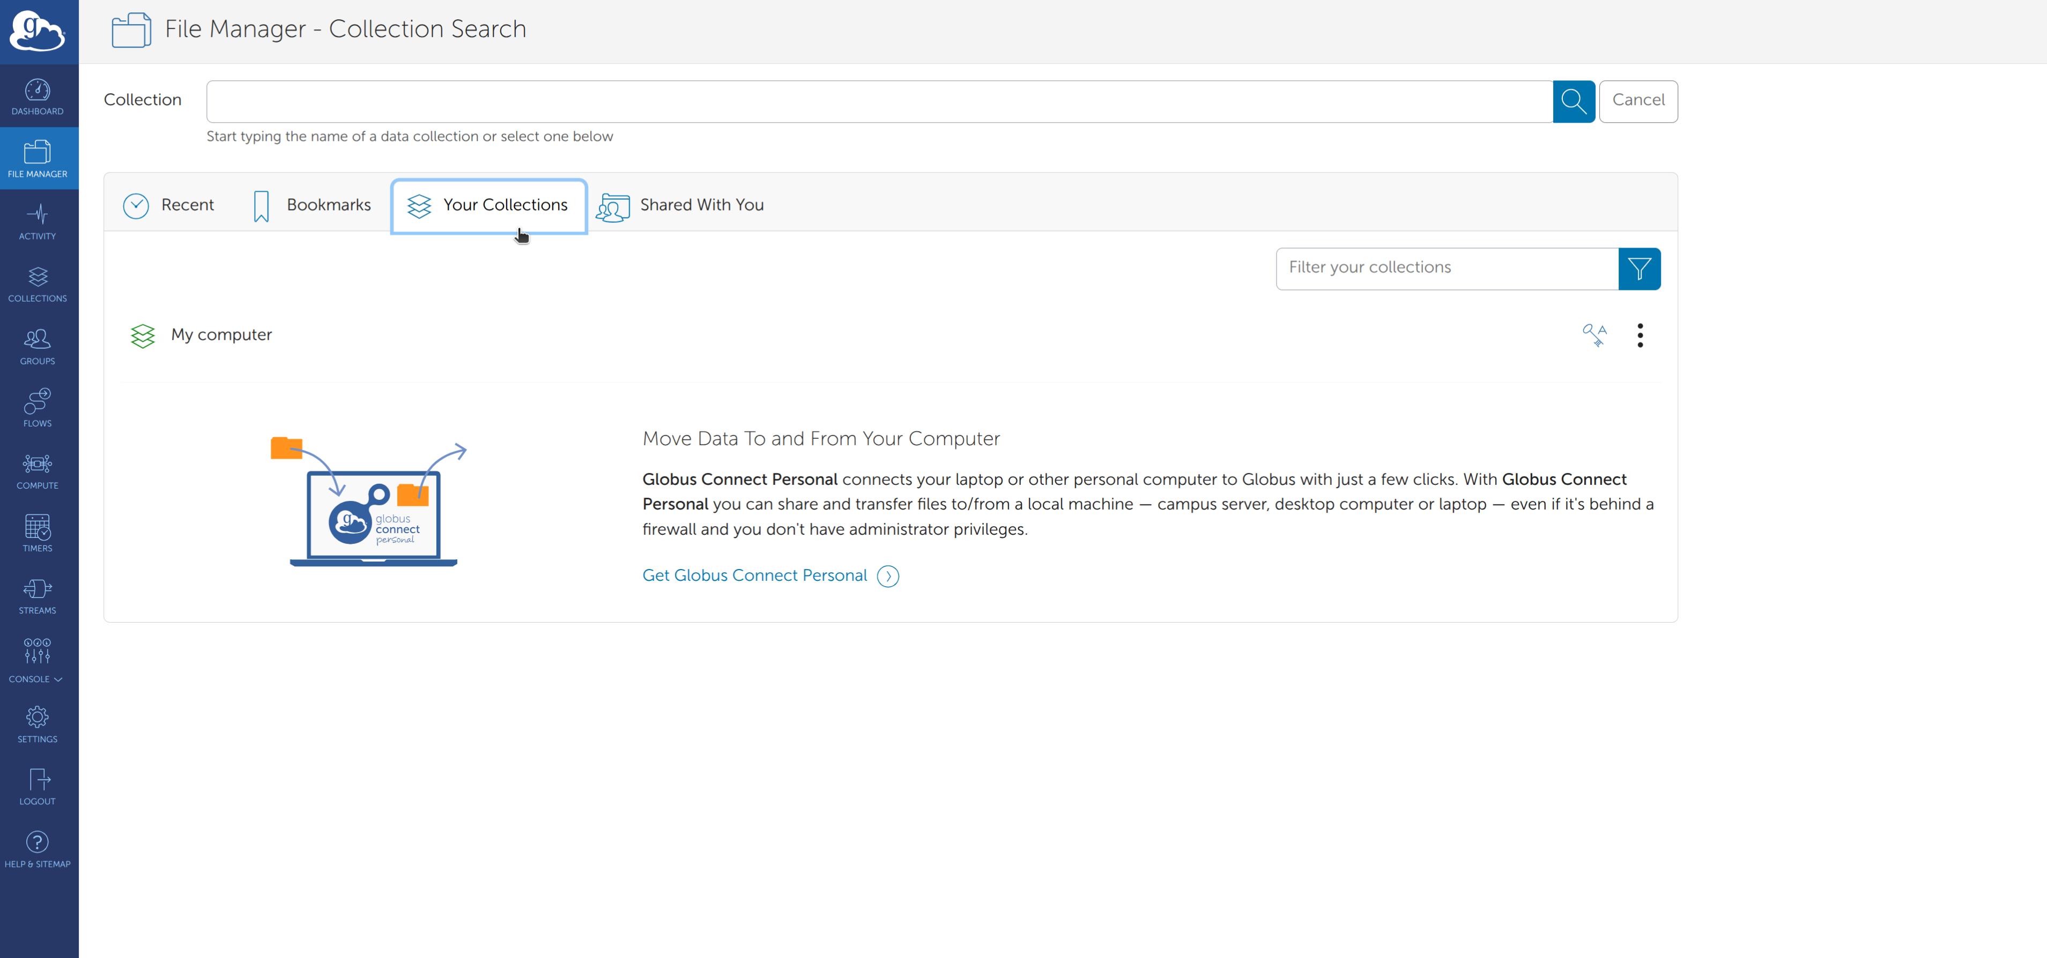The width and height of the screenshot is (2047, 958).
Task: Open Streams in the sidebar
Action: coord(38,596)
